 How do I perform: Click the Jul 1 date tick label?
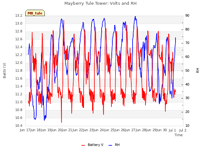tap(172, 130)
